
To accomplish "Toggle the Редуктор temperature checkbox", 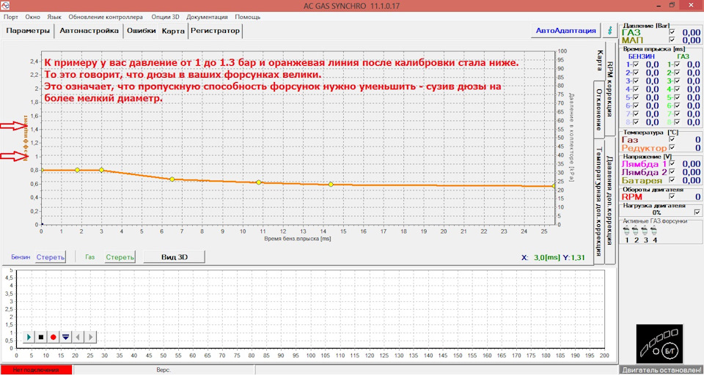I will pos(672,147).
